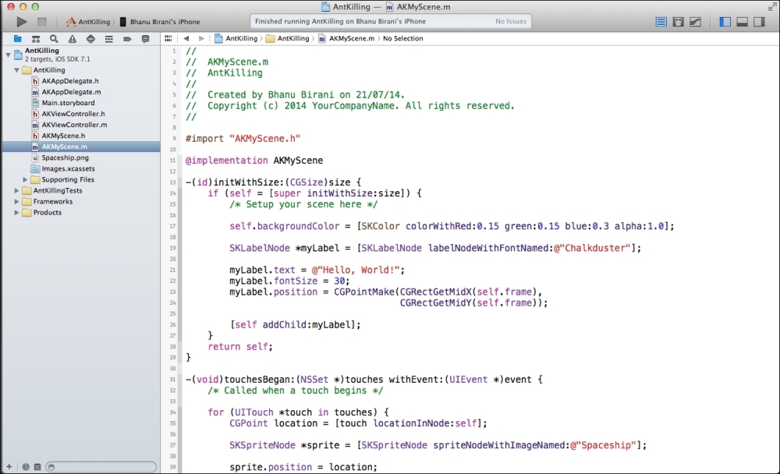The image size is (780, 474).
Task: Click the "Chalkduster" font string
Action: click(x=592, y=248)
